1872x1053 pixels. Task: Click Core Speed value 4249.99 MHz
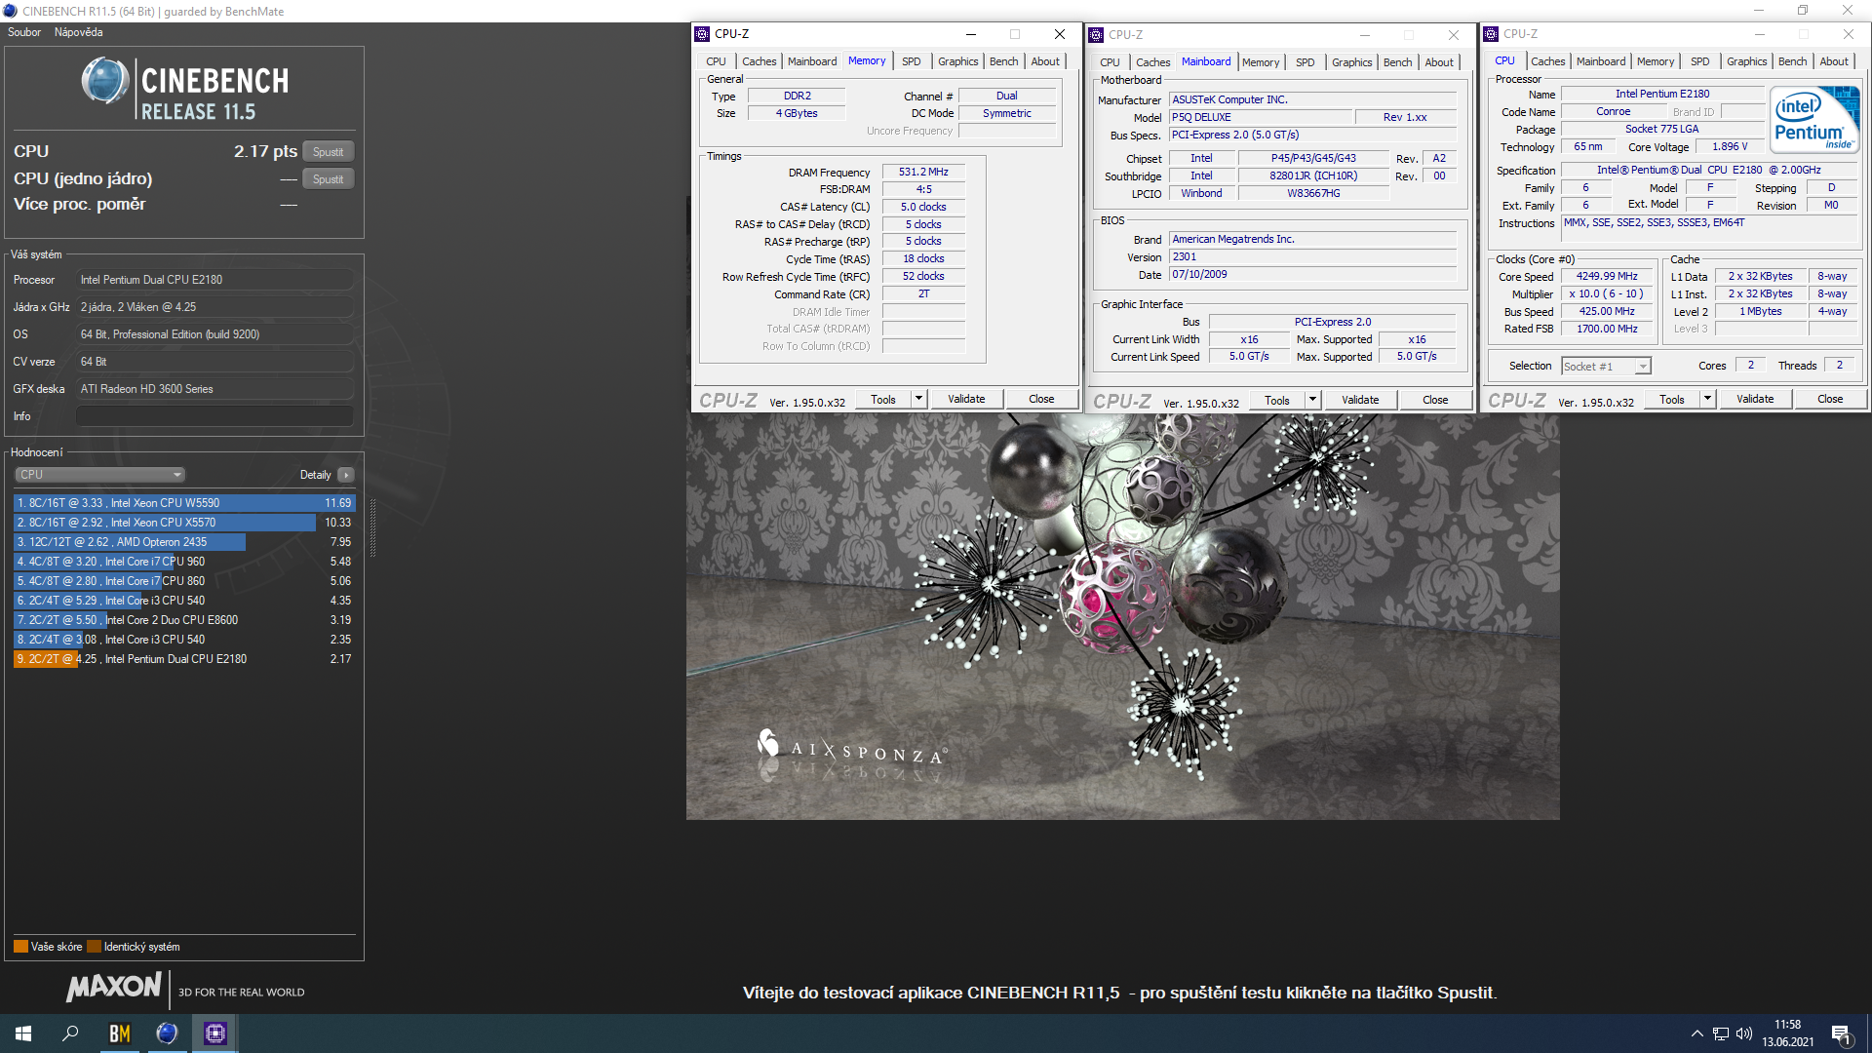pyautogui.click(x=1606, y=277)
